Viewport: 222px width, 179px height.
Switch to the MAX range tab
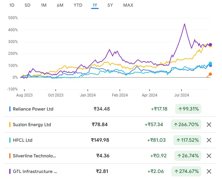coord(128,5)
